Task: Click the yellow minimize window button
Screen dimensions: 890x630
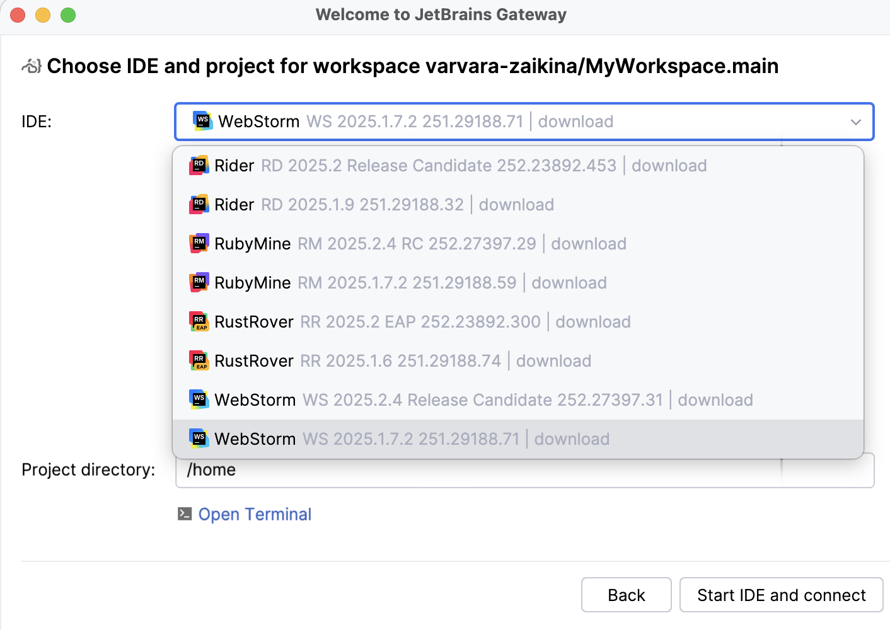Action: 43,14
